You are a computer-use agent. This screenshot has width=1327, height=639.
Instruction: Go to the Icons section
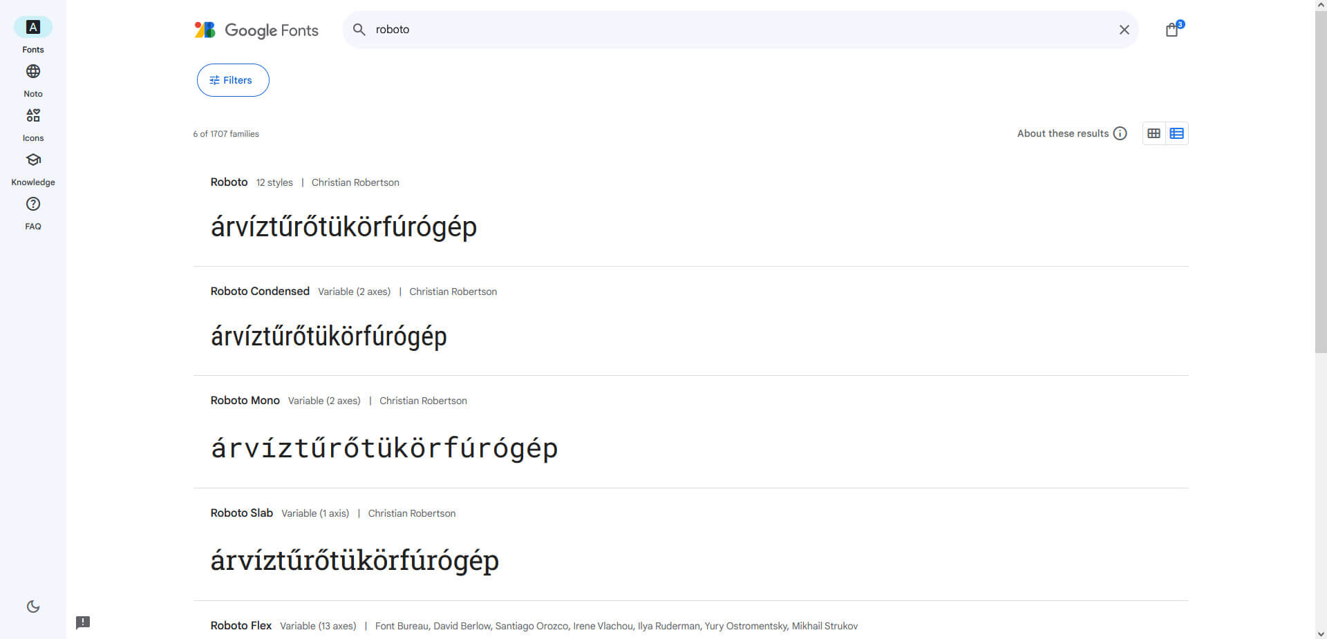(x=33, y=116)
